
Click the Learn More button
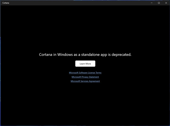coord(85,64)
